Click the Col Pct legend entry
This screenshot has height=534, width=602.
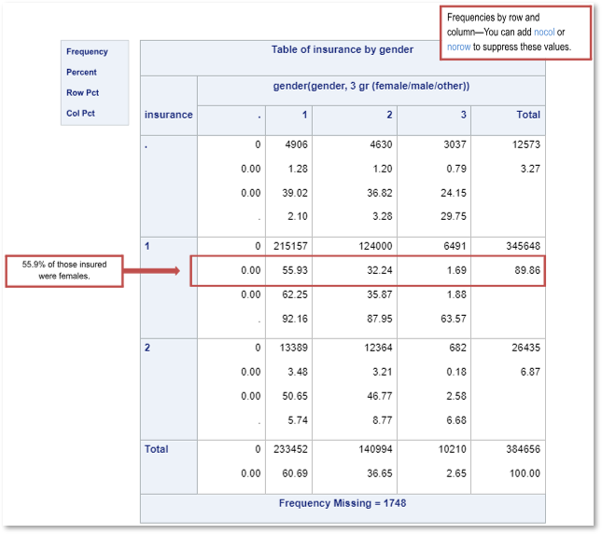[80, 114]
